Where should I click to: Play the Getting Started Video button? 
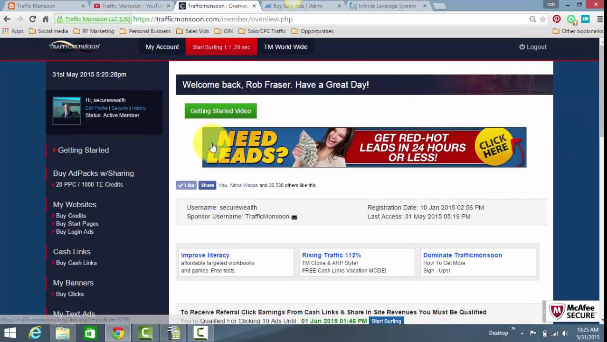(x=220, y=111)
